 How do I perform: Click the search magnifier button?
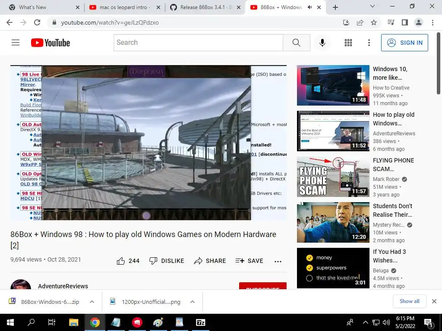tap(296, 43)
